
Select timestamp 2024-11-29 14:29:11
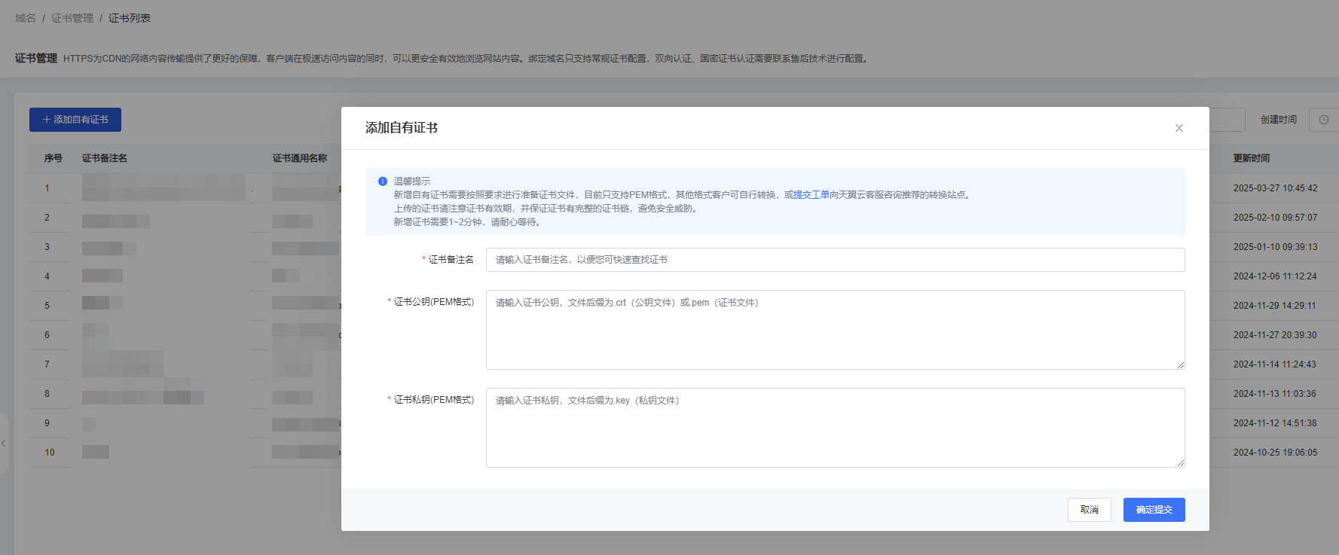coord(1276,306)
